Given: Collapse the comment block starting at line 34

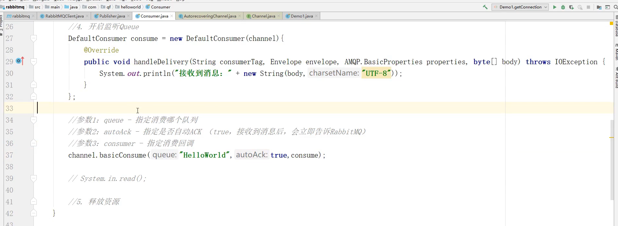Looking at the screenshot, I should pos(33,120).
